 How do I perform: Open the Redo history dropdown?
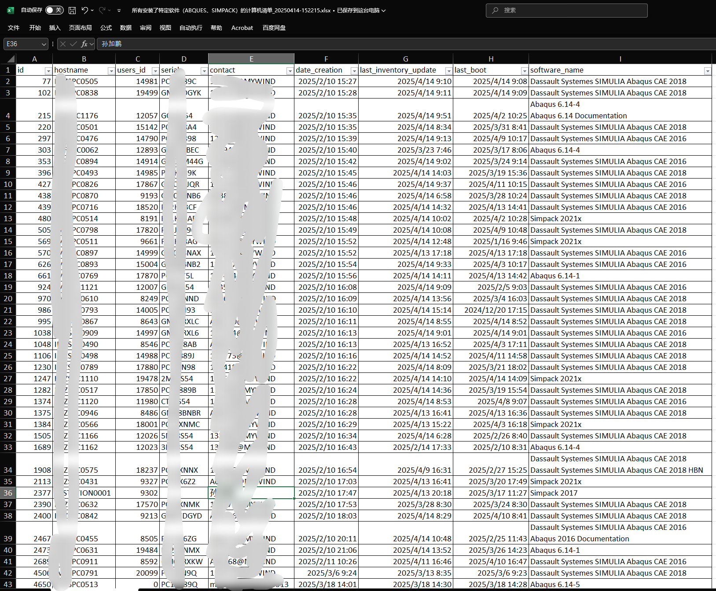(x=110, y=10)
